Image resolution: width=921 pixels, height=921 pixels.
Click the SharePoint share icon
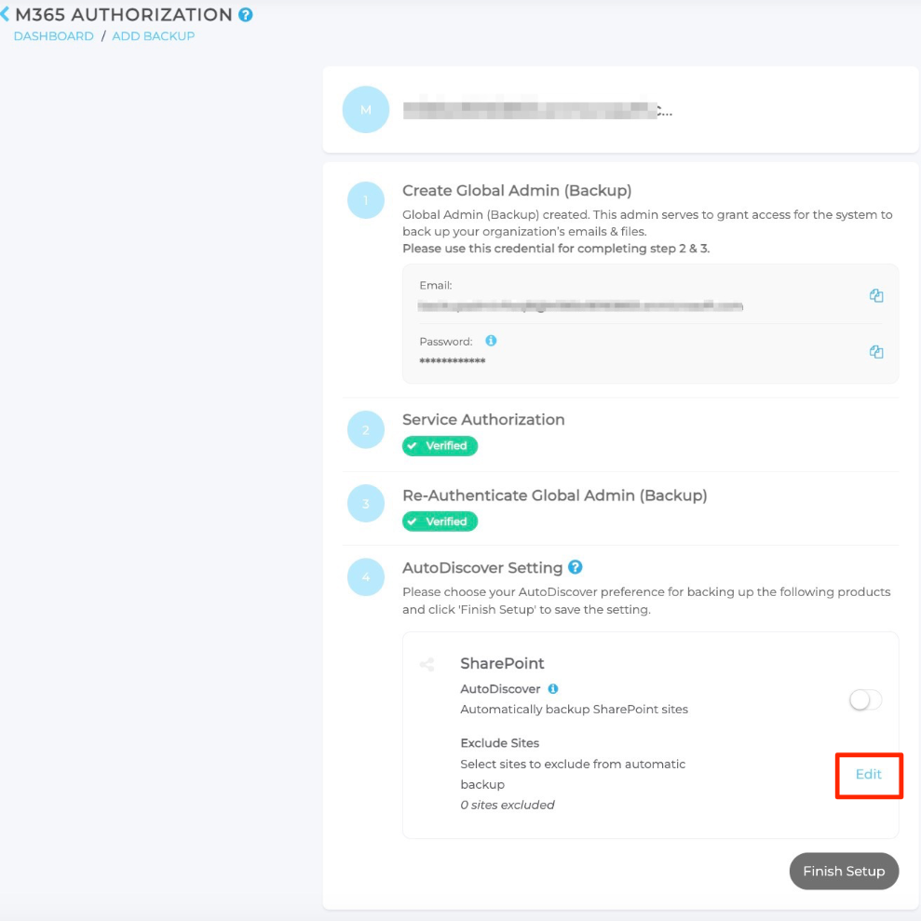click(427, 665)
